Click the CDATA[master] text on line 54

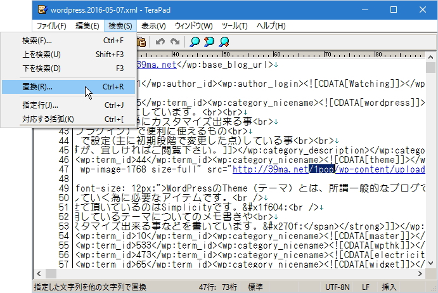coord(373,236)
